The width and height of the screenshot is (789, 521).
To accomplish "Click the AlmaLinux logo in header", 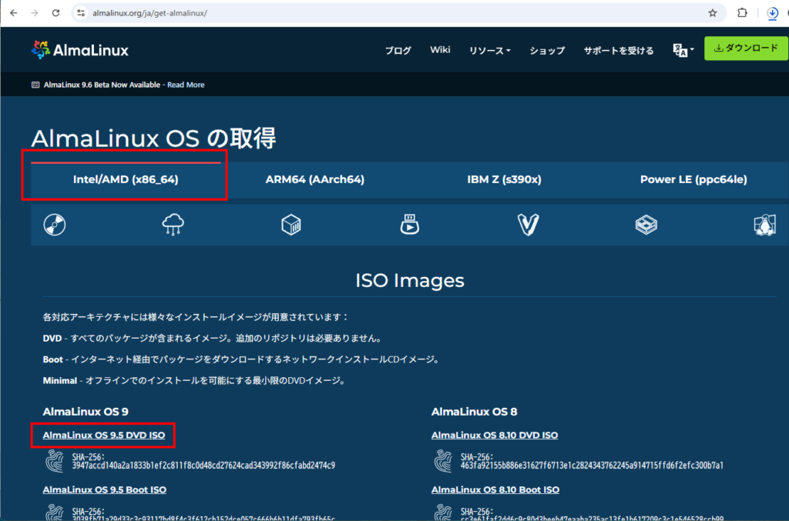I will [80, 50].
